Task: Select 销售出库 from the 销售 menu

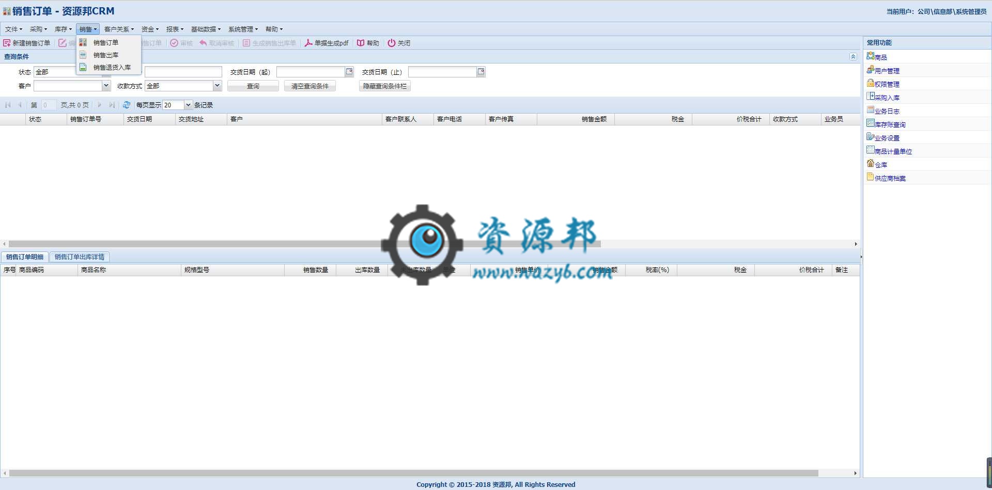Action: tap(109, 55)
